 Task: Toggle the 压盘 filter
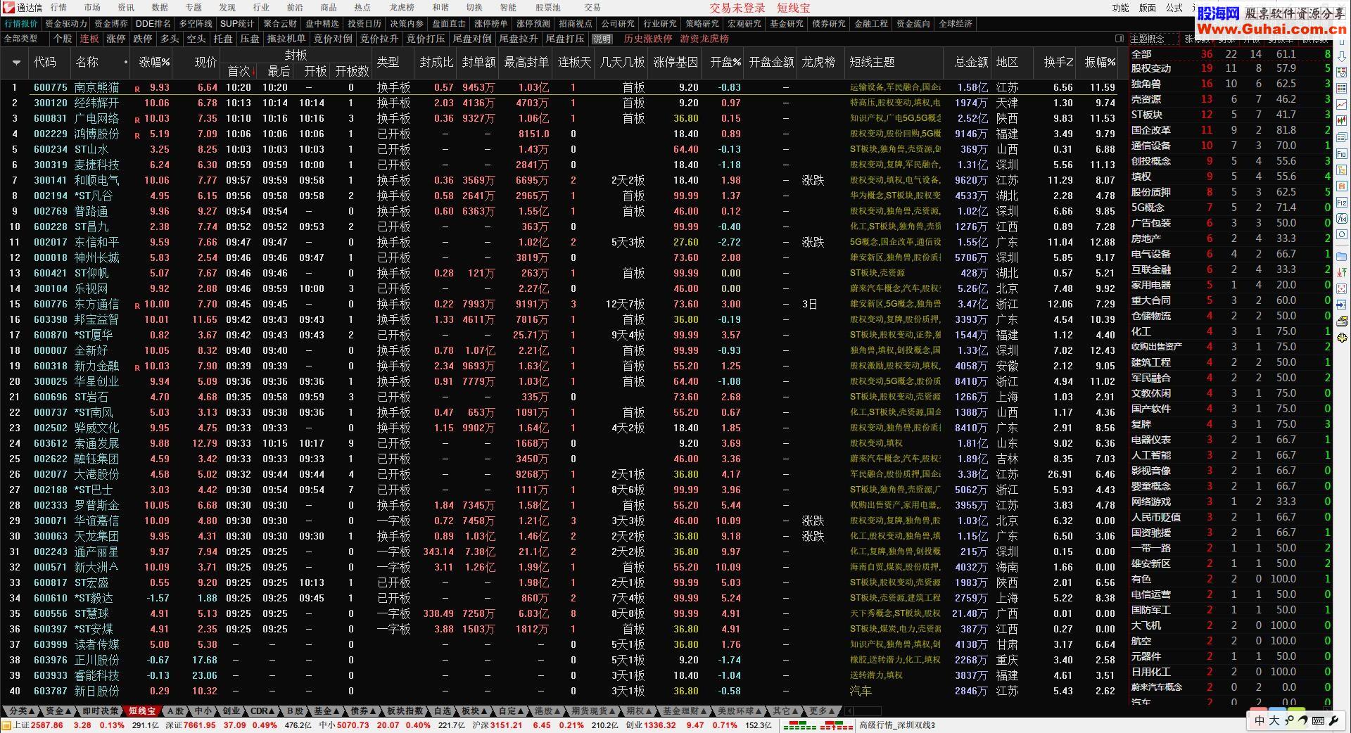[x=250, y=39]
